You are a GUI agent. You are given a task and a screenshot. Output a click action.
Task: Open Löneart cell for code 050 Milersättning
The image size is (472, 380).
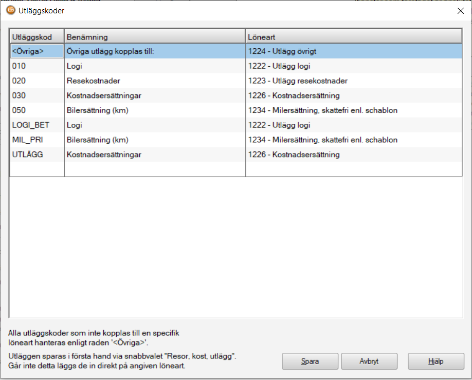click(x=353, y=110)
